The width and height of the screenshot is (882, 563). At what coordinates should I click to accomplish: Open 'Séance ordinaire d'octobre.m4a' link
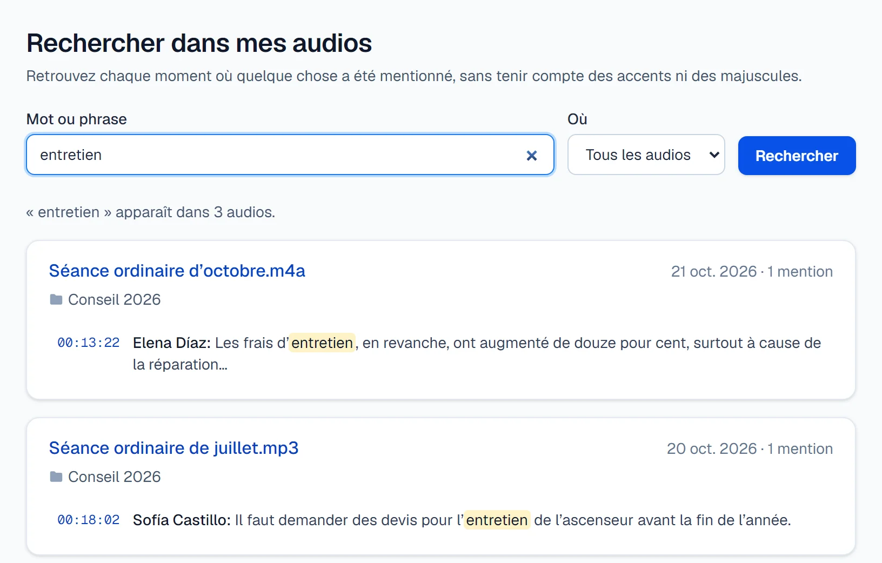pyautogui.click(x=177, y=271)
